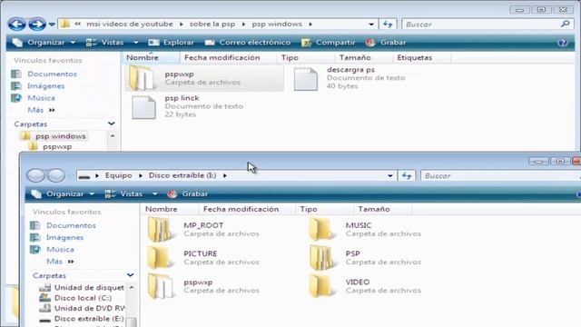Select pspwxp folder icon on removable disk
Viewport: 581px width, 327px height.
click(x=160, y=286)
